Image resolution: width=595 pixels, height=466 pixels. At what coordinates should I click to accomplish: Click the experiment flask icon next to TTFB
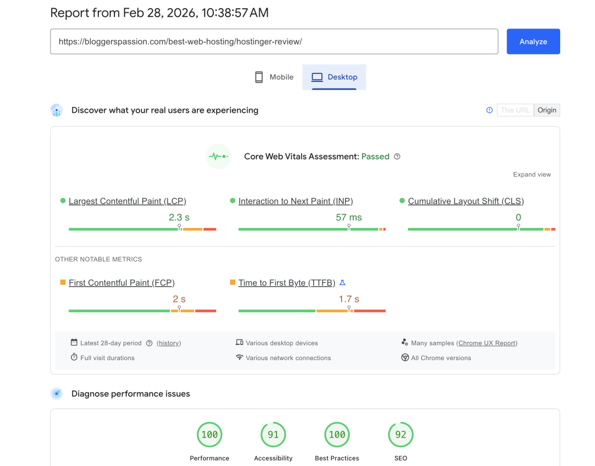pyautogui.click(x=342, y=282)
